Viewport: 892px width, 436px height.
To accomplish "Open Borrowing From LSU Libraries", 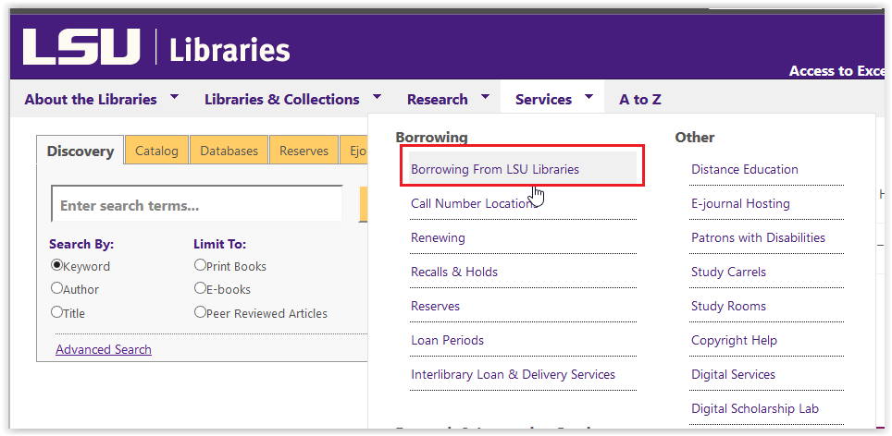I will click(522, 167).
